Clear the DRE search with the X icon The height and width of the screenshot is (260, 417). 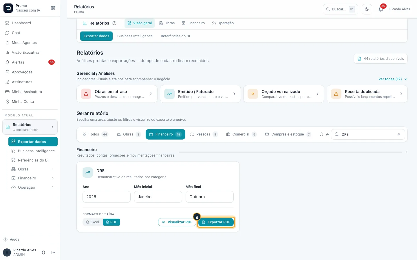coord(399,134)
